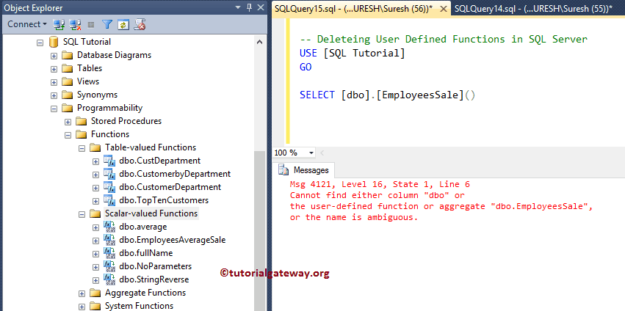Click the Msg 4121 error line
Screen dimensions: 625x311
380,184
